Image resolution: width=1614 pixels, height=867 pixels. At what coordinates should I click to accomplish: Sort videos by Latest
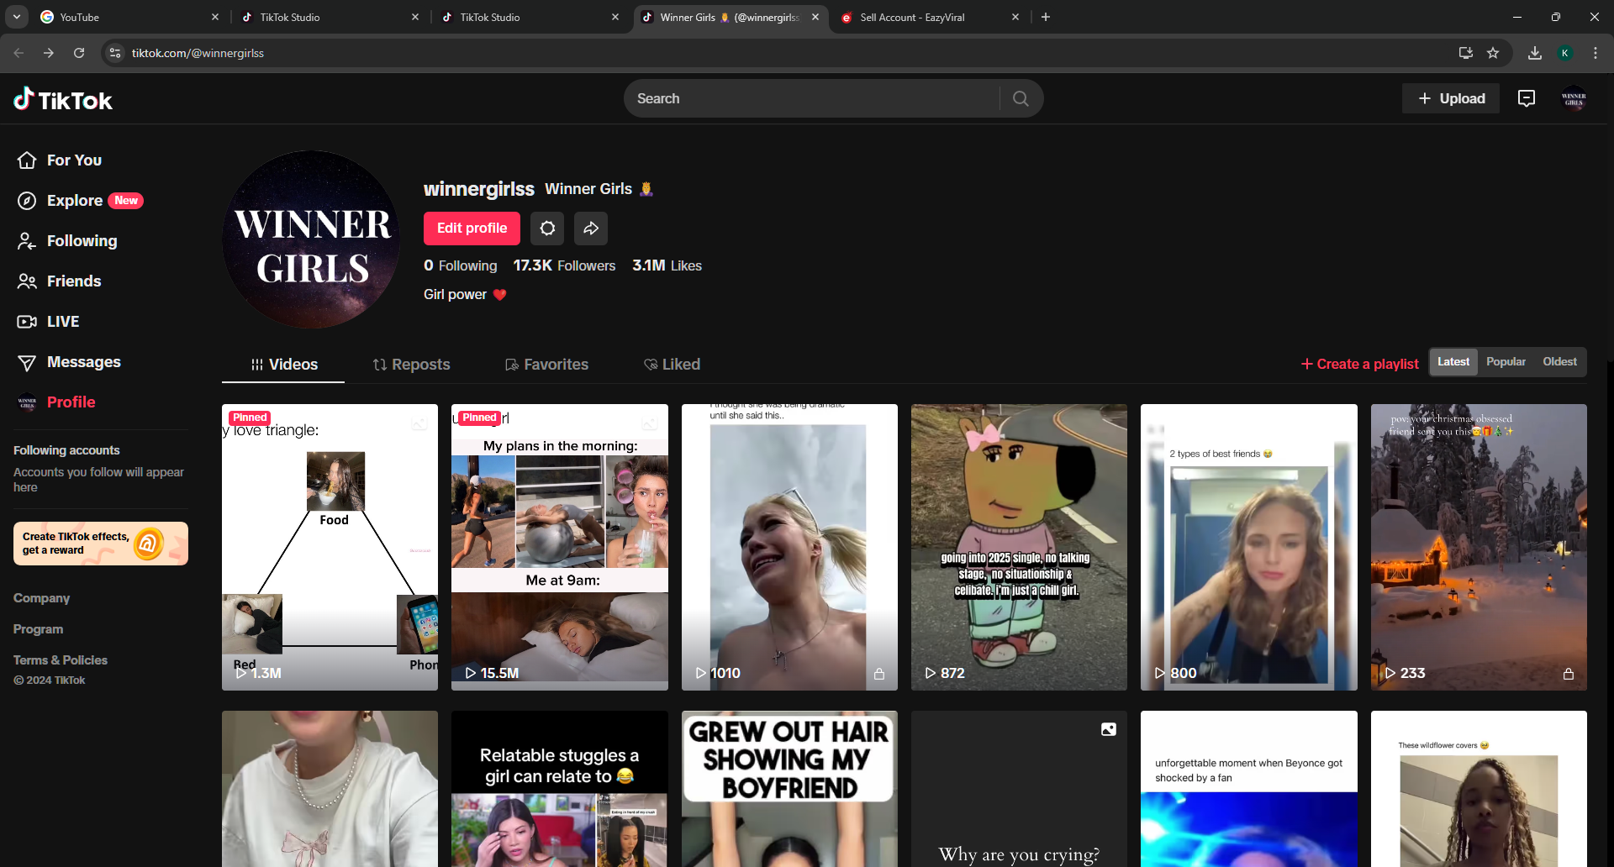point(1453,362)
